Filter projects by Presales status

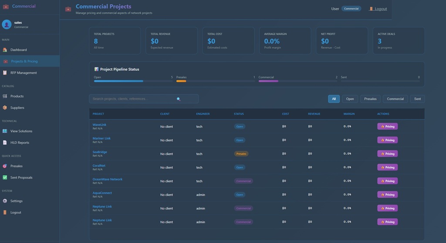370,99
